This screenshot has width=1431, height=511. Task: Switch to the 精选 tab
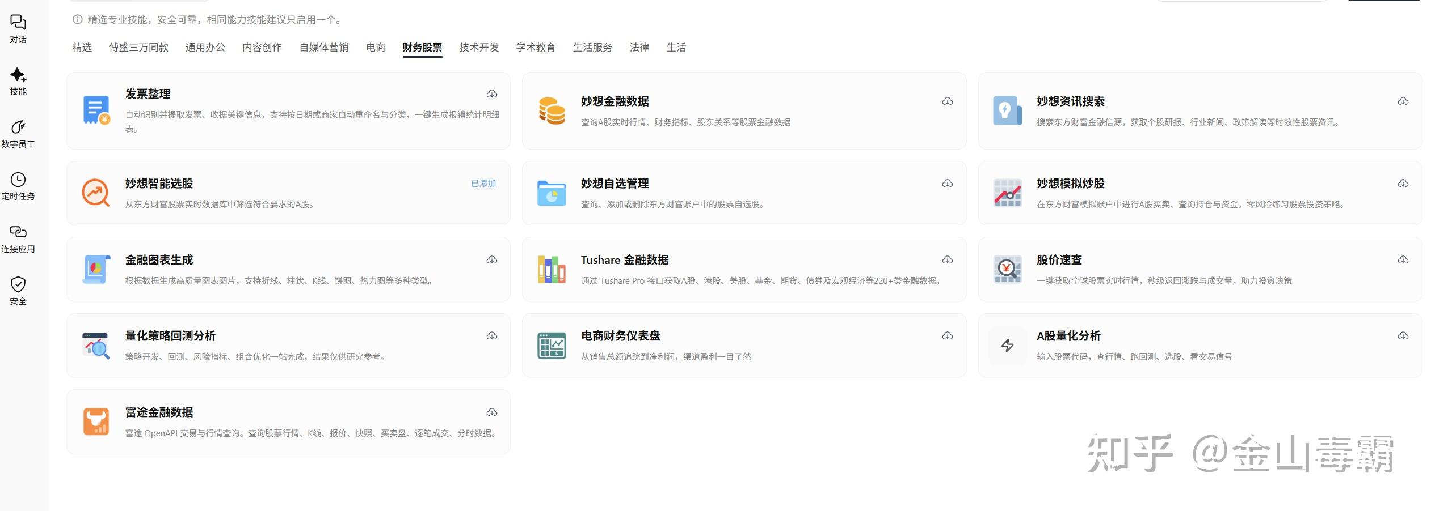click(82, 48)
